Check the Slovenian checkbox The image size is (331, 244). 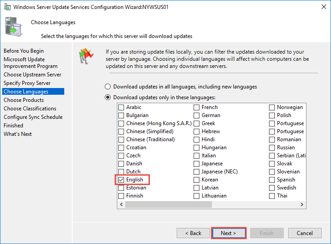272,172
